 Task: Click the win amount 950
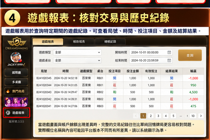[x=193, y=85]
